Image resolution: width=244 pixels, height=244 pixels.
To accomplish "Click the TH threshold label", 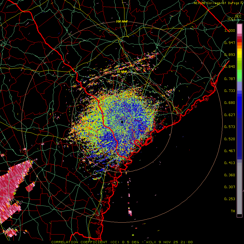I will (x=233, y=211).
